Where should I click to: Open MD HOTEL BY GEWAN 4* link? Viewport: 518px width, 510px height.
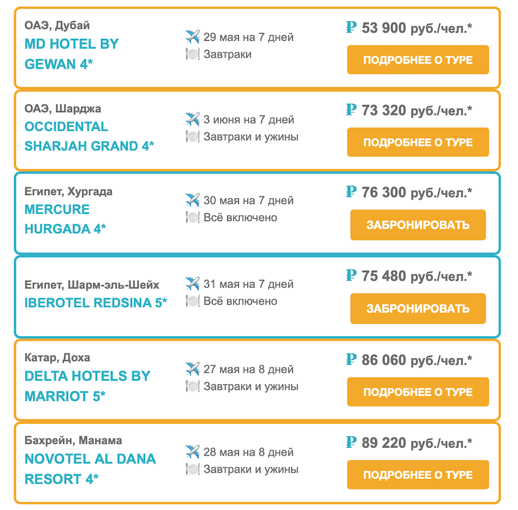point(72,54)
